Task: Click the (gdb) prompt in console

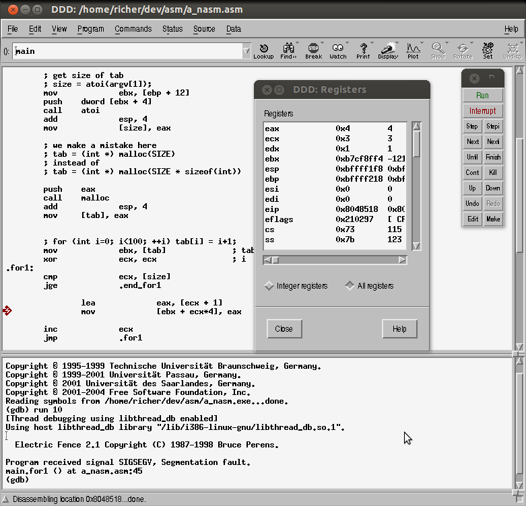Action: coord(17,480)
